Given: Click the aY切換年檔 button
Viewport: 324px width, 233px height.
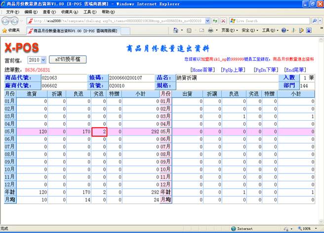Looking at the screenshot, I should coord(68,60).
